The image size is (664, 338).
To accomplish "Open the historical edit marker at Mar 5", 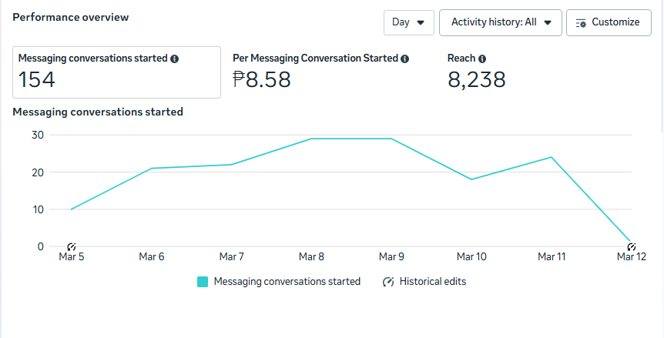I will click(72, 246).
